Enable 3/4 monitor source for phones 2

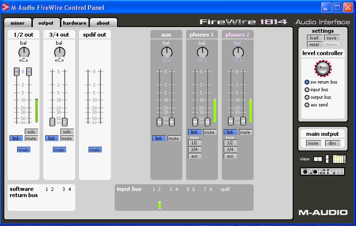coord(230,149)
